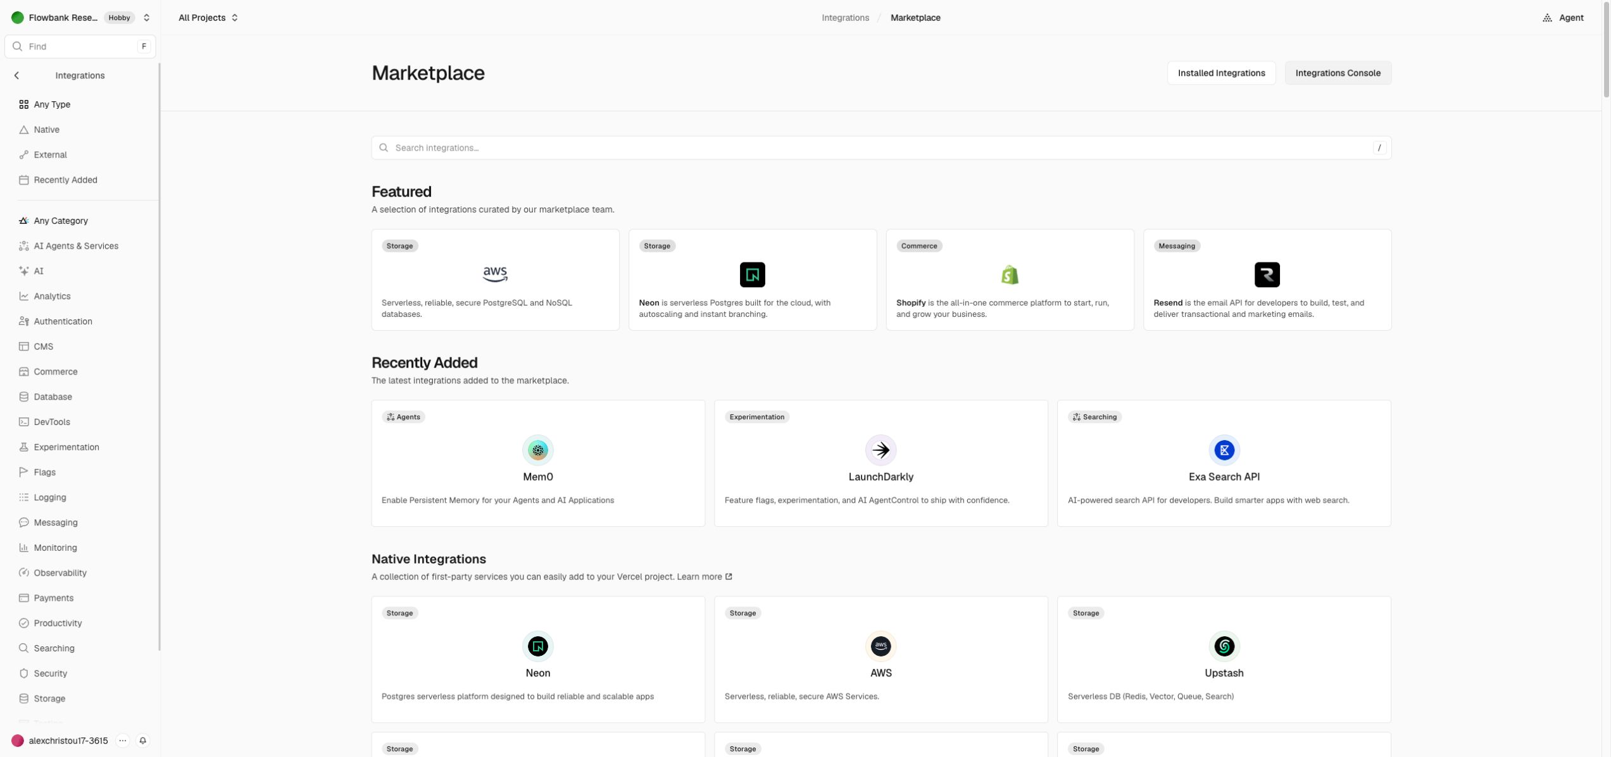Click the DevTools terminal icon
The width and height of the screenshot is (1611, 757).
23,422
